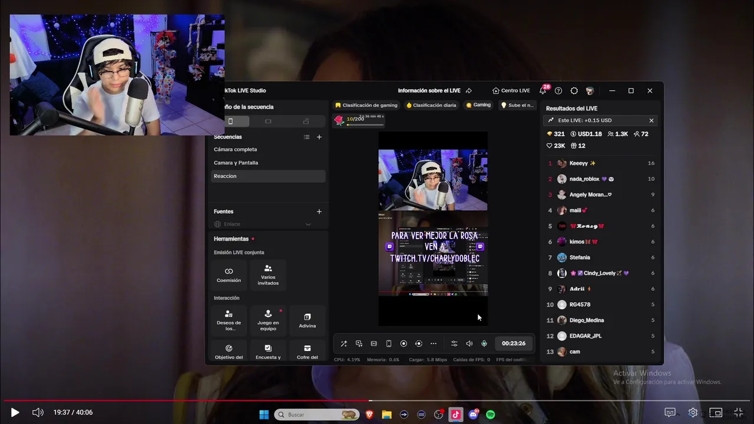Click the phone preview icon

(389, 343)
